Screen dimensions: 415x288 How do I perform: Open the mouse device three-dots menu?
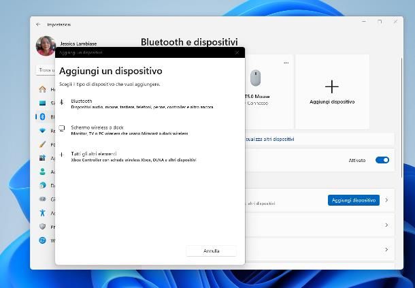tap(286, 63)
